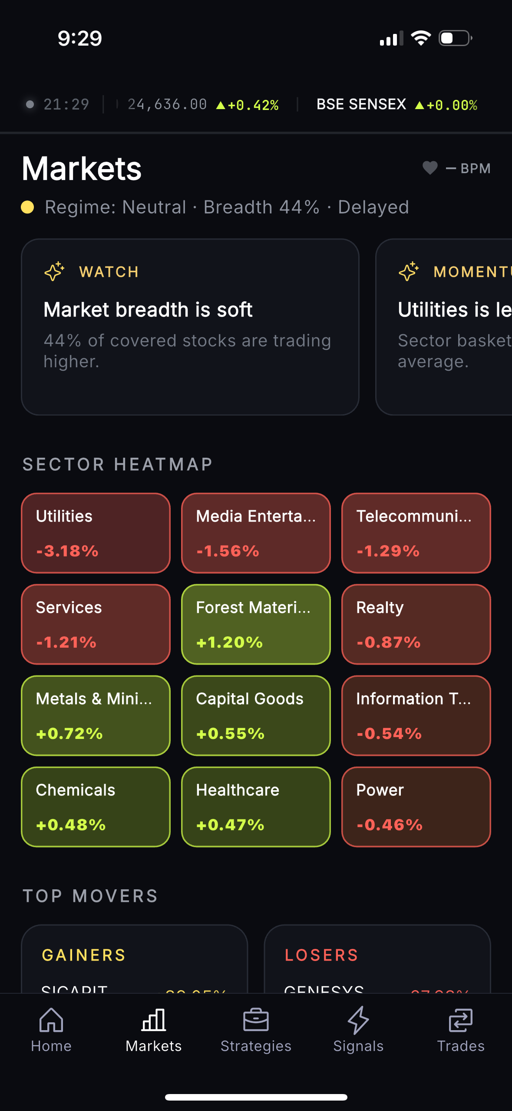
Task: Select the Telecommunications sector tile
Action: [416, 533]
